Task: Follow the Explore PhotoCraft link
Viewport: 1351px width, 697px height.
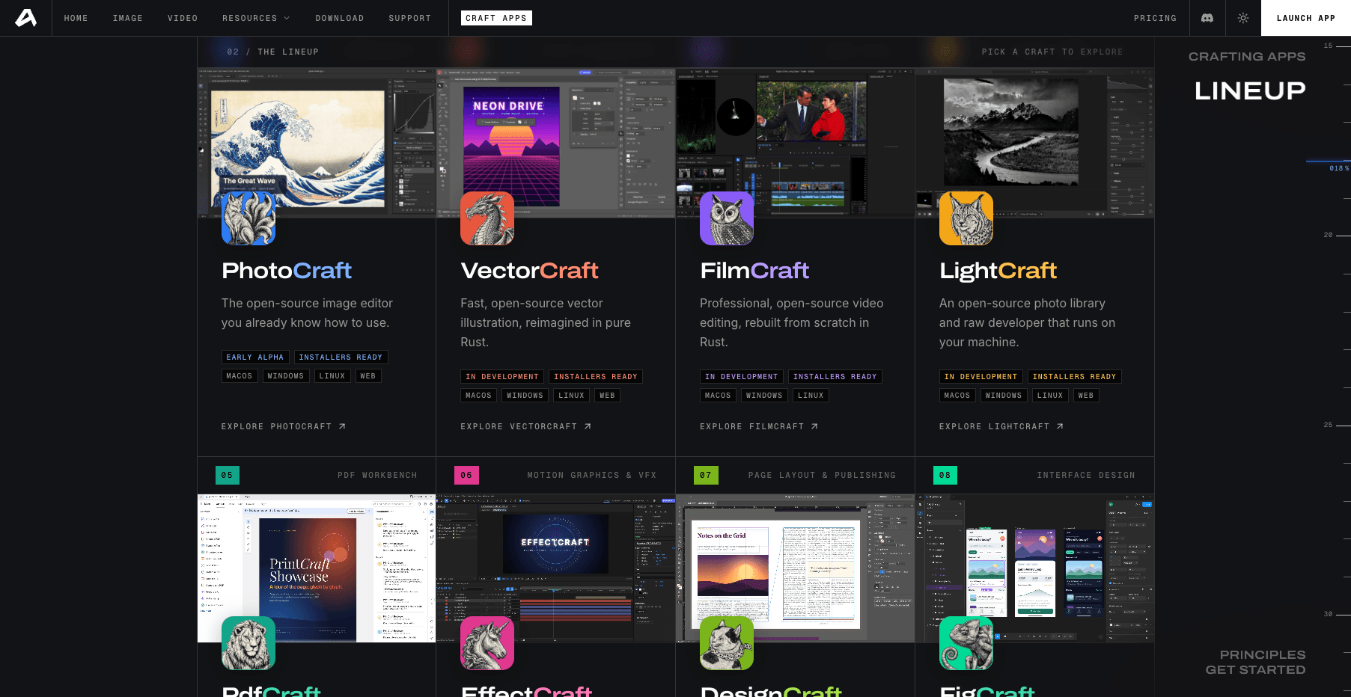Action: pos(284,426)
